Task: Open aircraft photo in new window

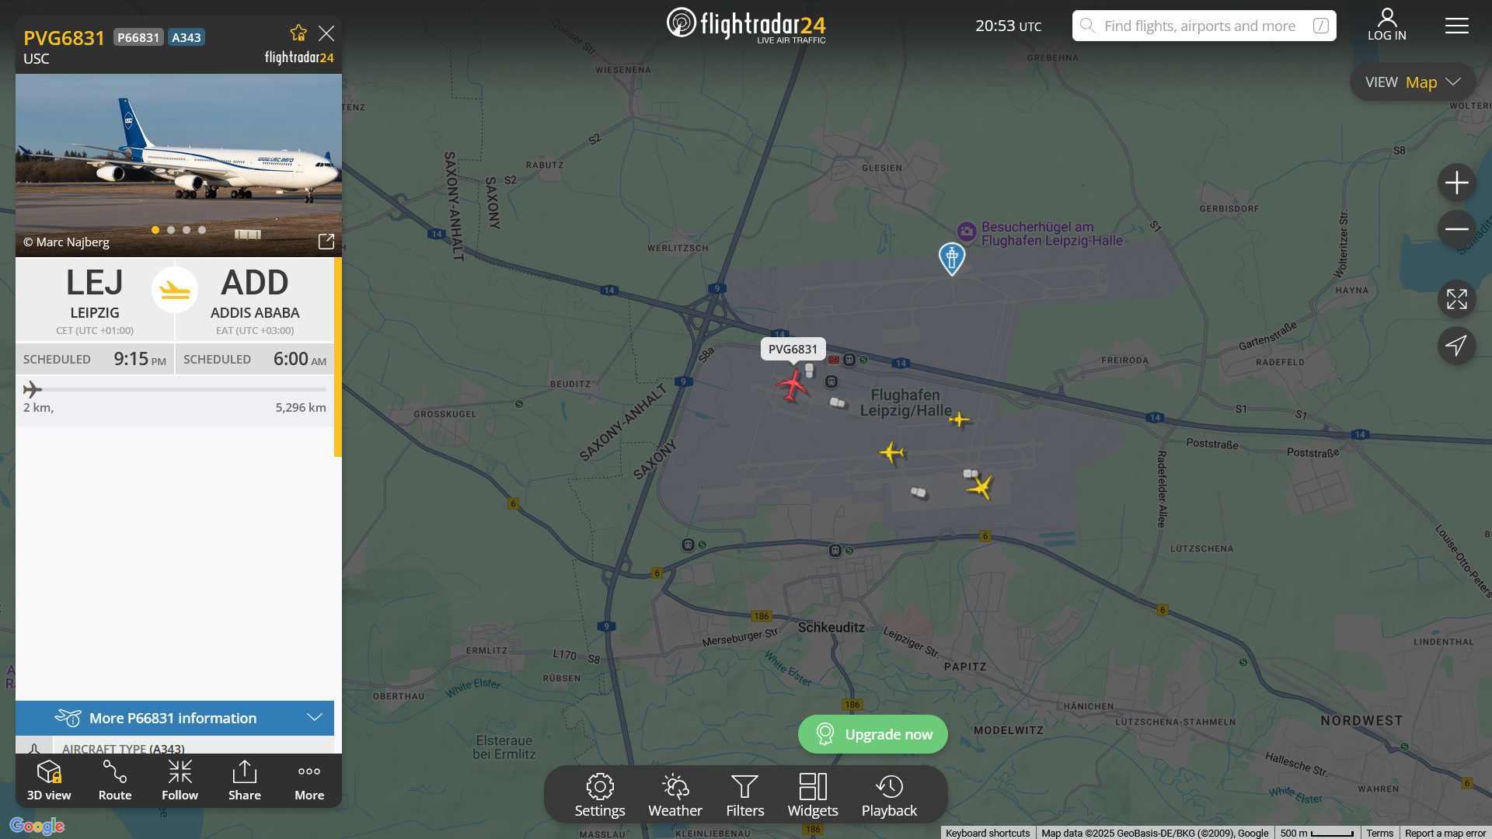Action: (326, 242)
